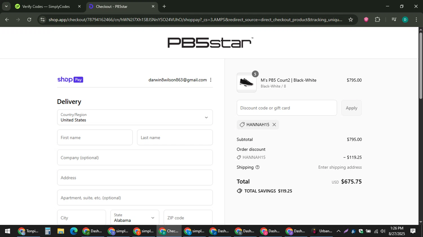Open the Windows notification center
Viewport: 423px width, 237px height.
(x=413, y=231)
